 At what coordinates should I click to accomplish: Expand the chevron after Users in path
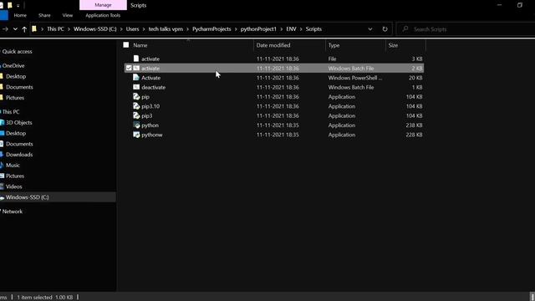[144, 29]
